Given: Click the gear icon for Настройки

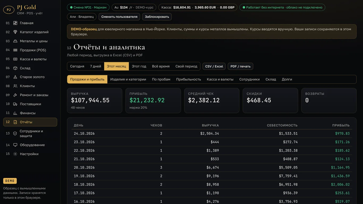Looking at the screenshot, I should point(15,154).
